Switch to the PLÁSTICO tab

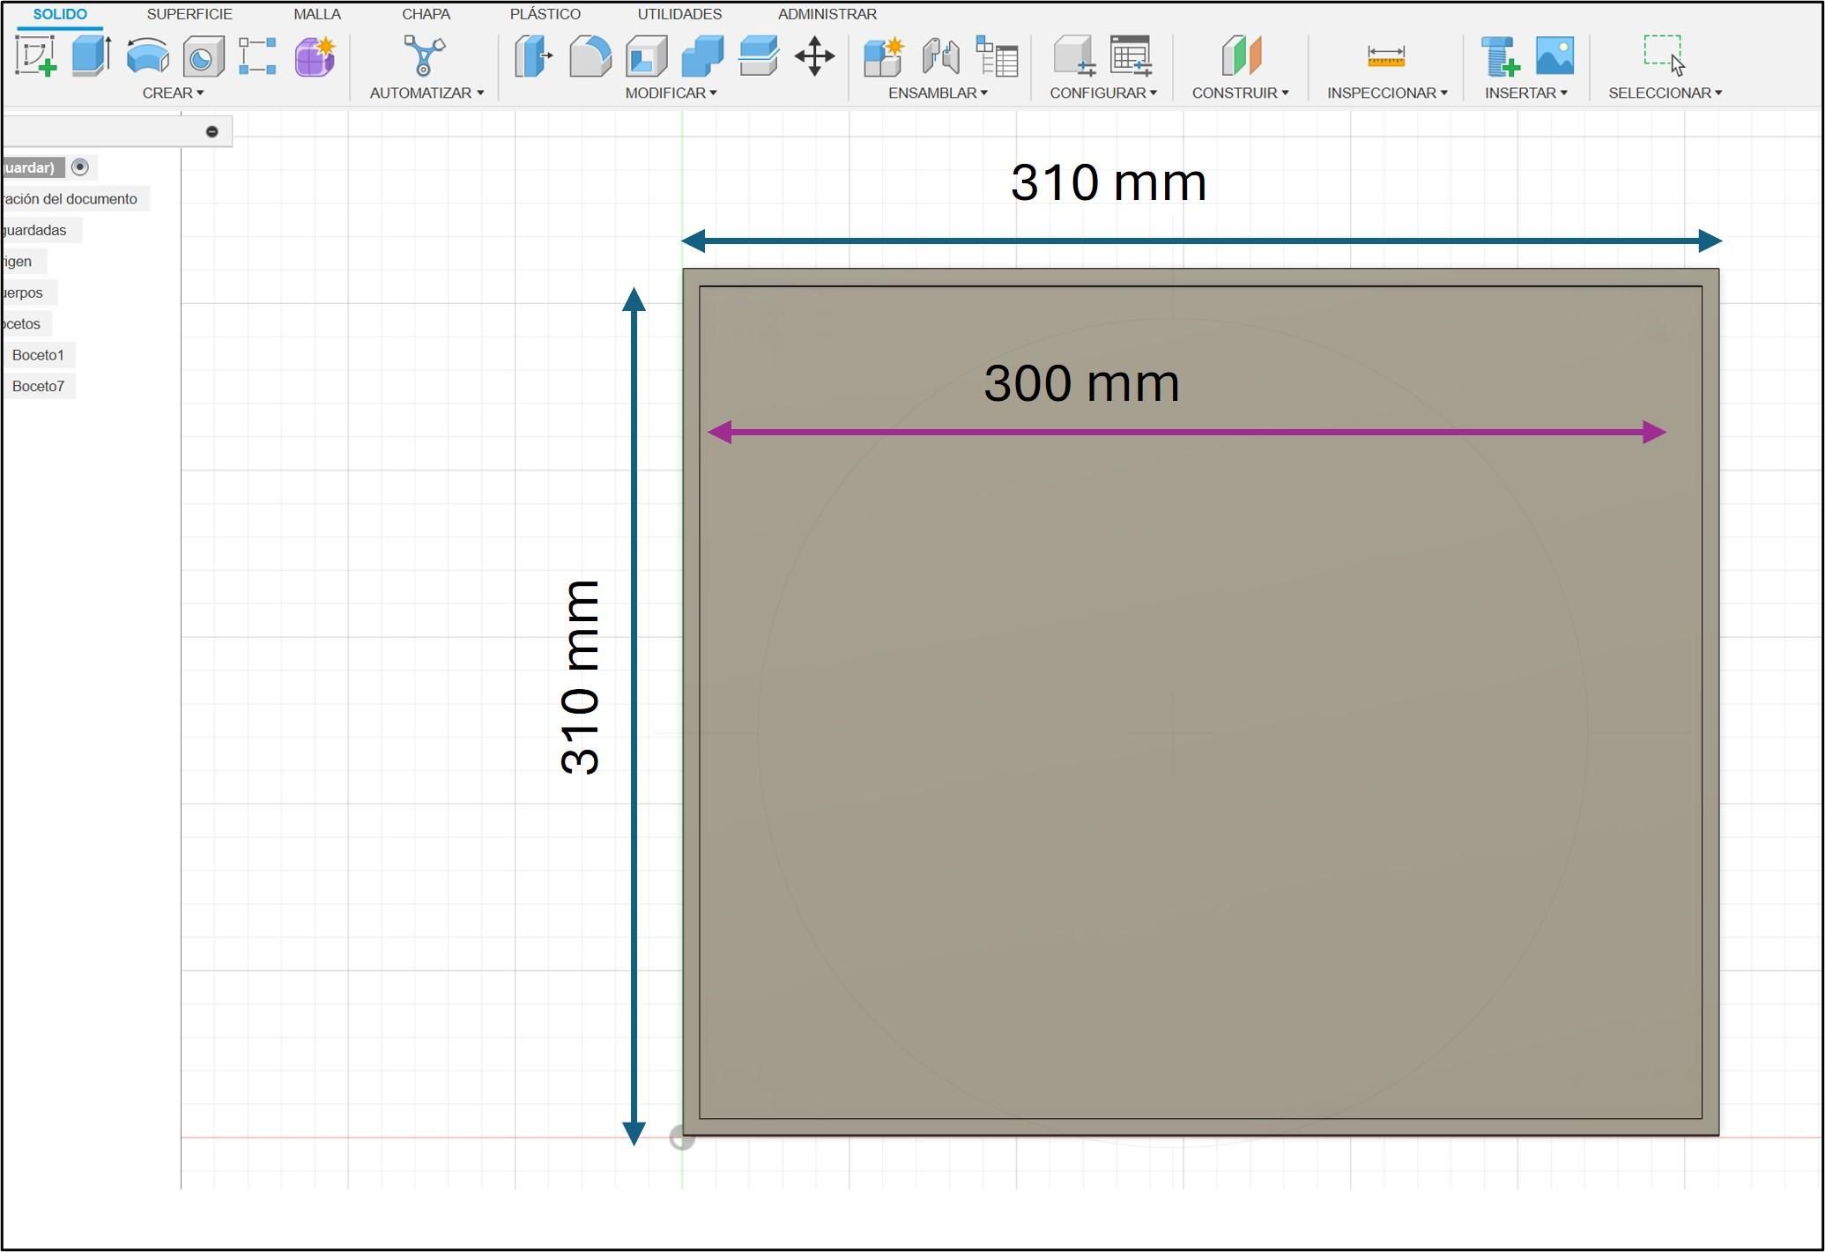545,14
